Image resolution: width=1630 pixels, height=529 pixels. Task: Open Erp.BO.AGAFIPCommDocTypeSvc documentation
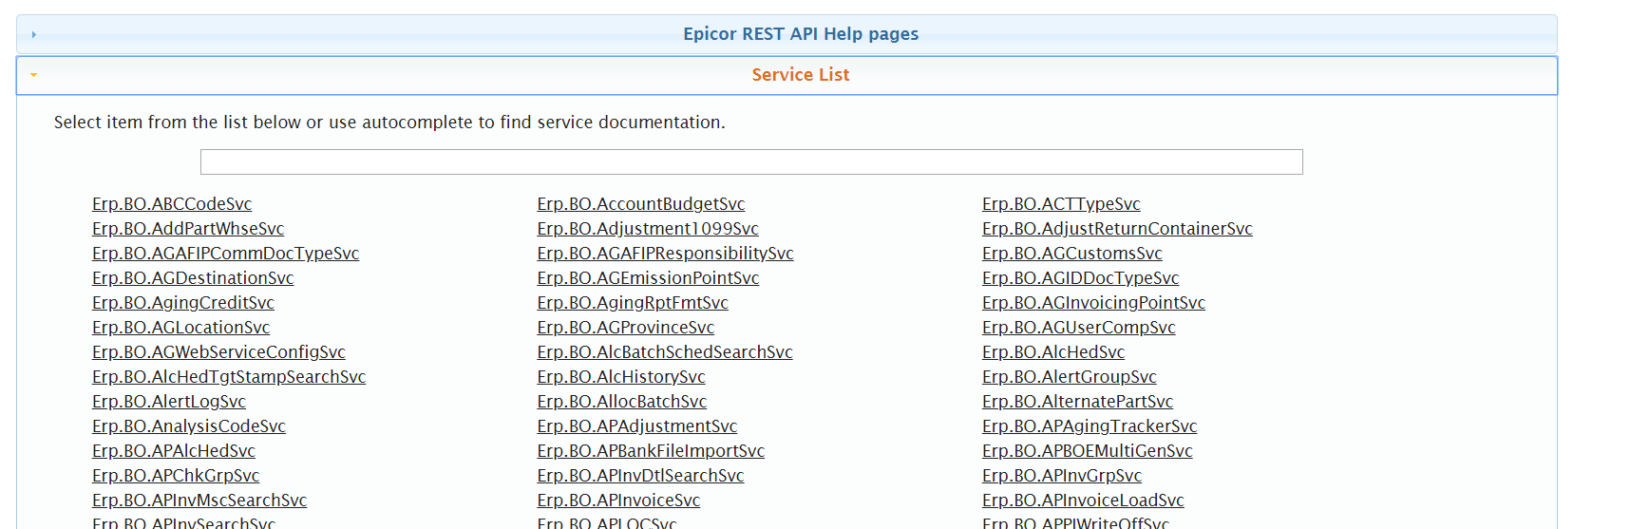(x=226, y=254)
